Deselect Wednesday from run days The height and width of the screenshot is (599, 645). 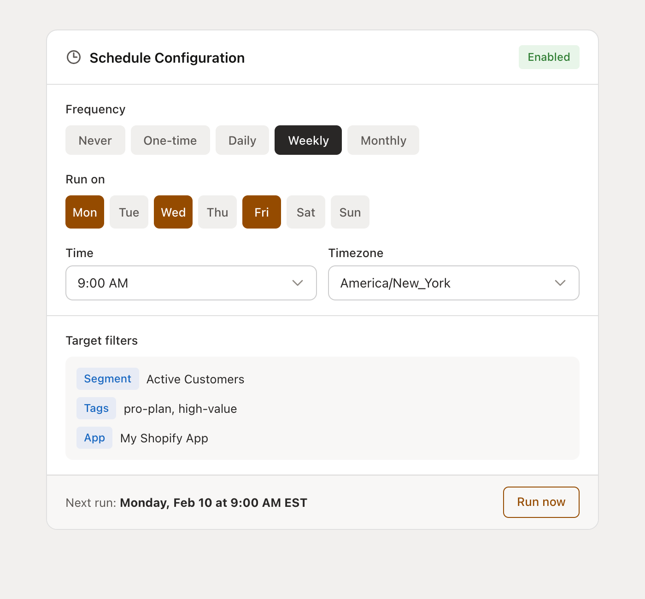[x=173, y=212]
